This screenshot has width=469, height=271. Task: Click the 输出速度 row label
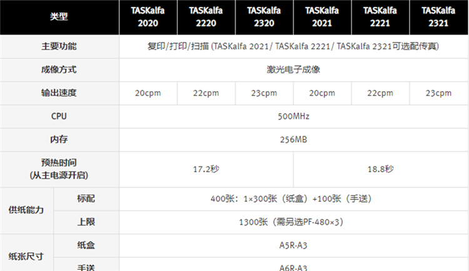(59, 93)
